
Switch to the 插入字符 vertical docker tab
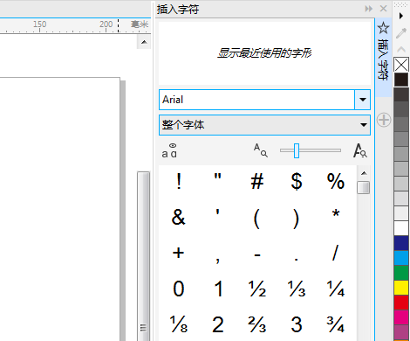pos(383,52)
